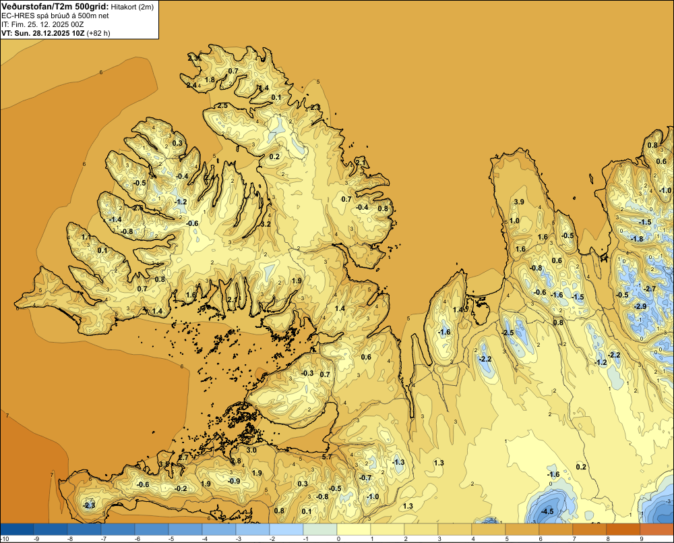Select the legend swatch between 4 and 5
The height and width of the screenshot is (543, 674).
(x=489, y=529)
